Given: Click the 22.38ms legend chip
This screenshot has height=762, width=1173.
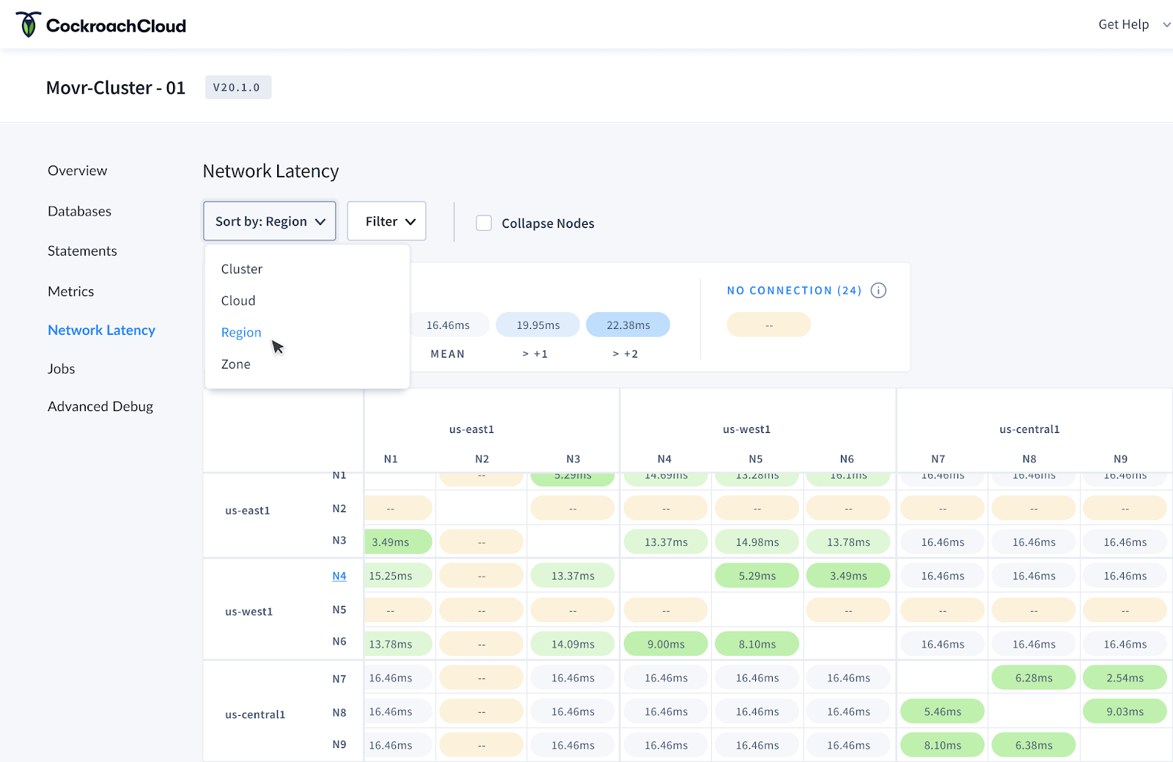Looking at the screenshot, I should point(628,325).
